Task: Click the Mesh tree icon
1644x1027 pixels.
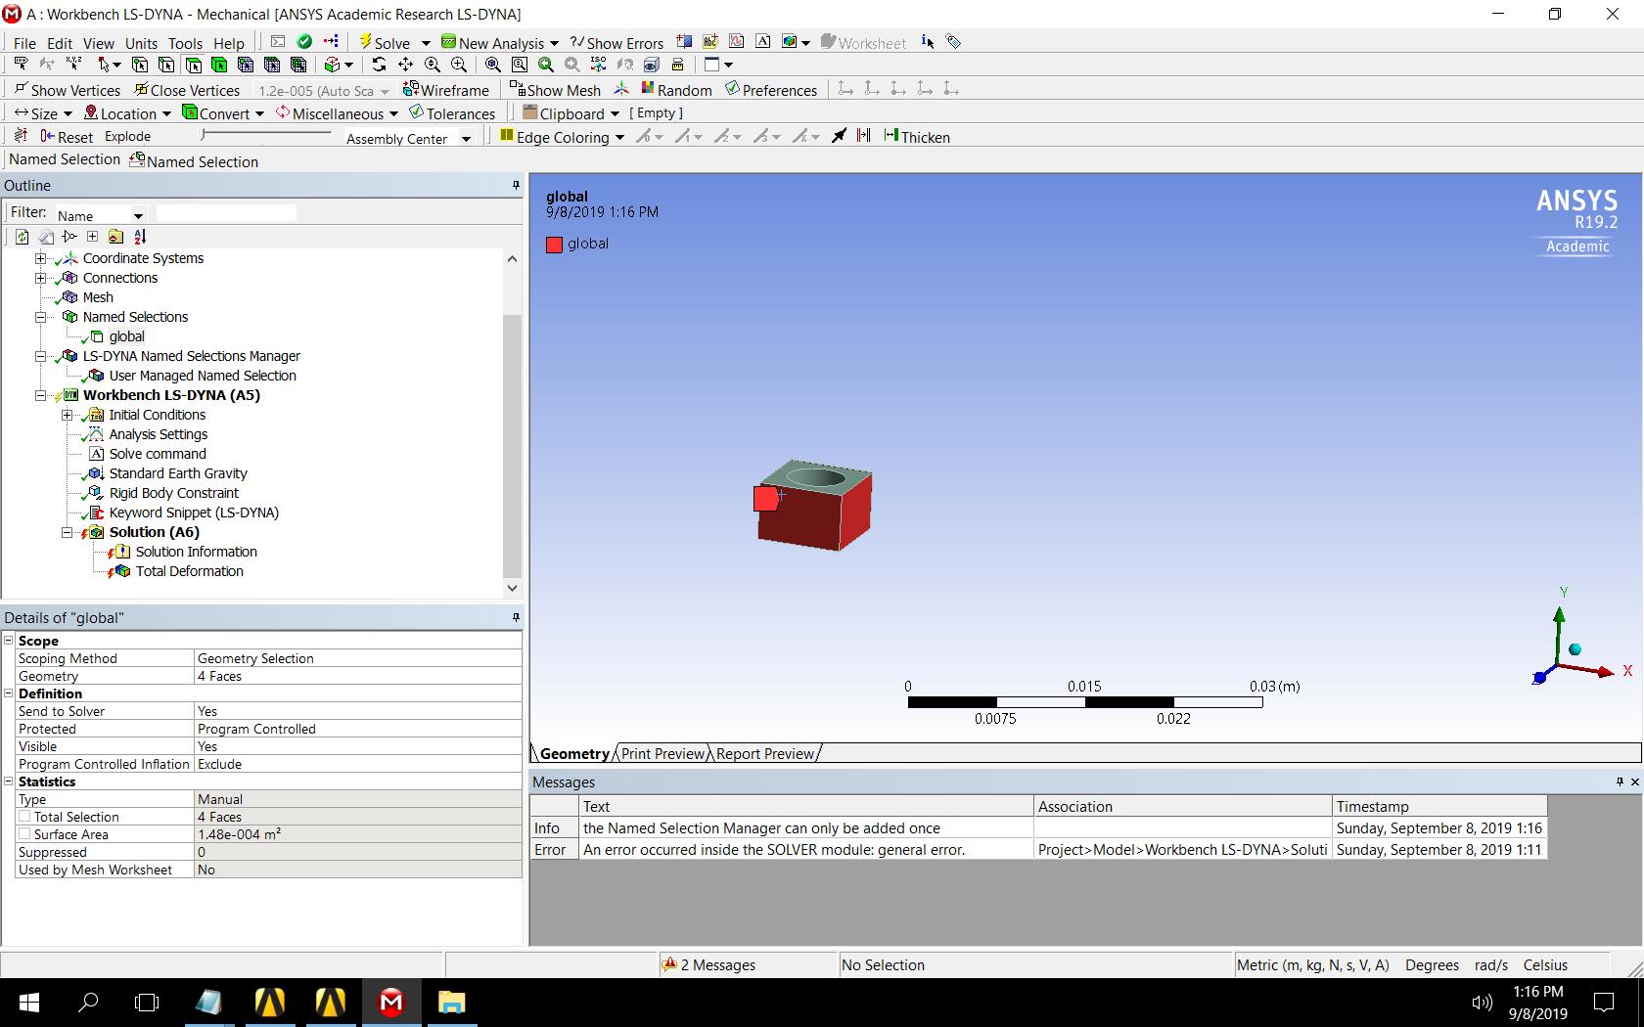Action: [68, 297]
